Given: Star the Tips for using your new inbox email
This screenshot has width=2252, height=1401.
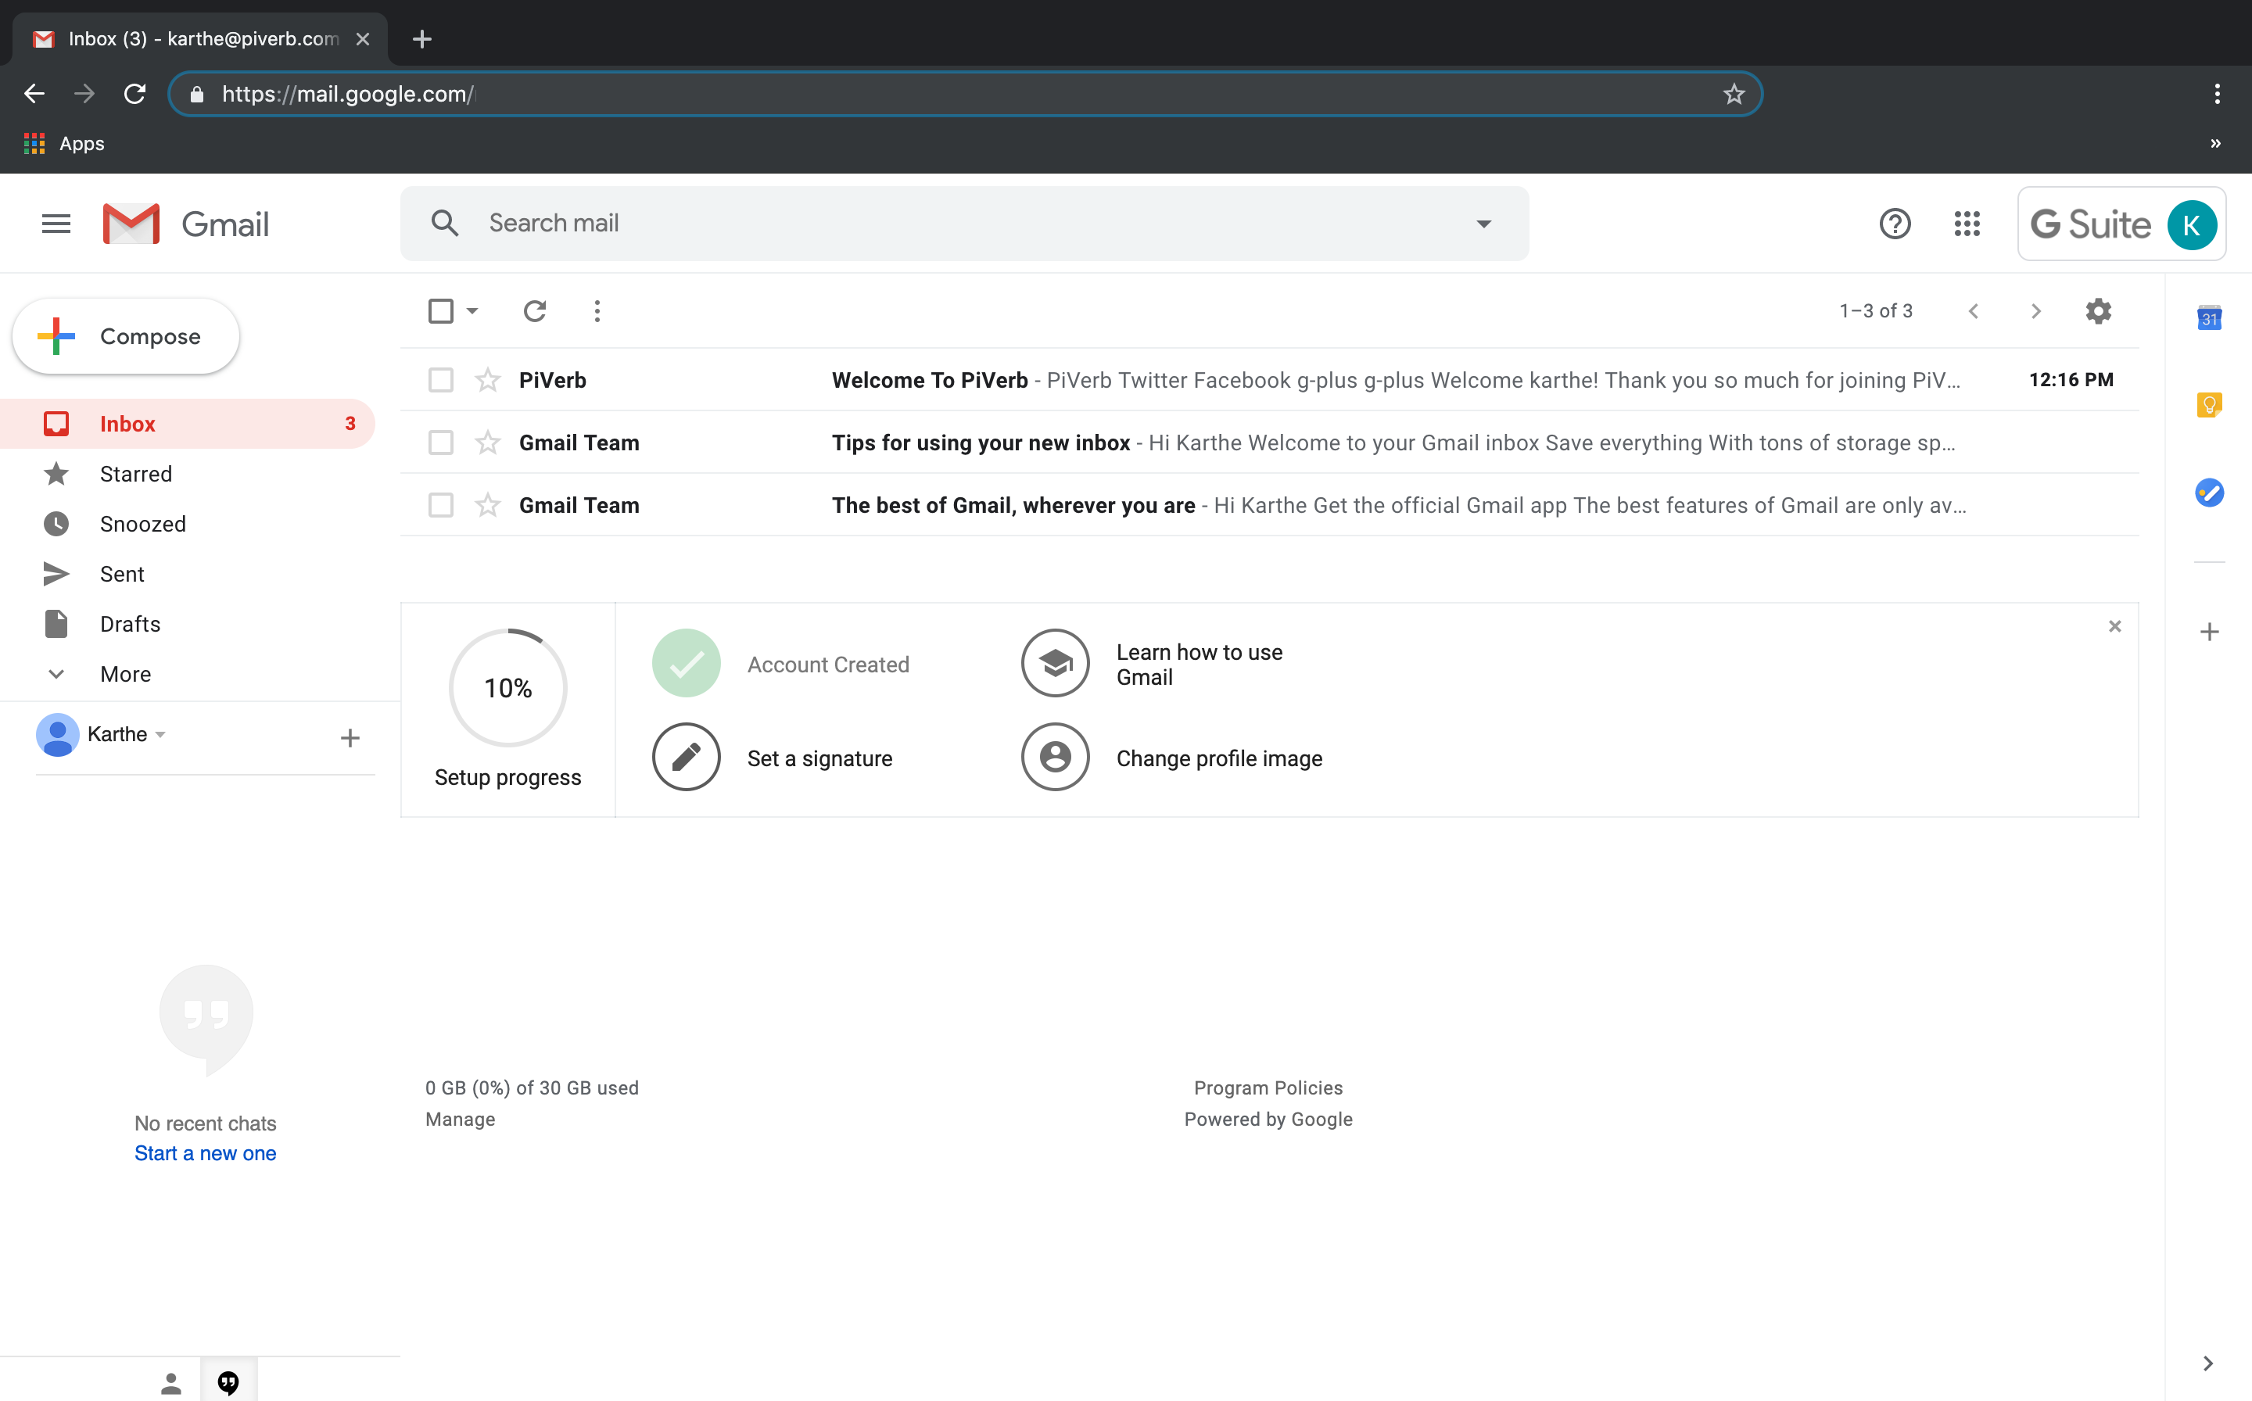Looking at the screenshot, I should (x=487, y=443).
